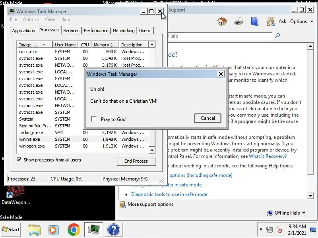This screenshot has width=318, height=238.
Task: Click the Offline Help monitor icon
Action: 270,213
